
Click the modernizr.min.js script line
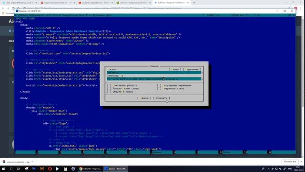click(x=61, y=85)
